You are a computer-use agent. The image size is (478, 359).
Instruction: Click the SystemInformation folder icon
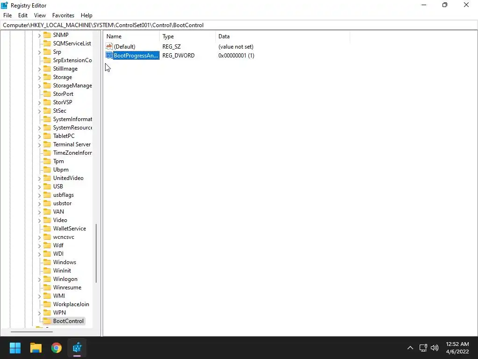pos(47,119)
